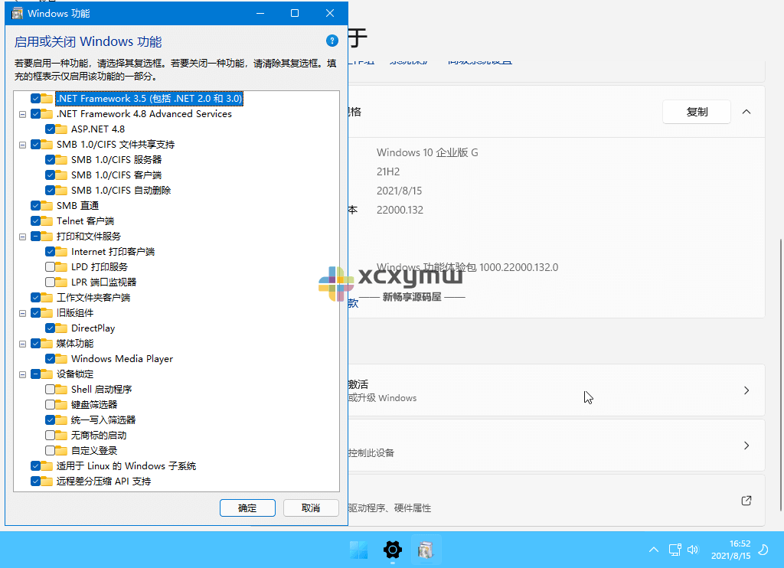Enable the LPD 打印服务 checkbox
This screenshot has width=784, height=568.
pos(50,266)
